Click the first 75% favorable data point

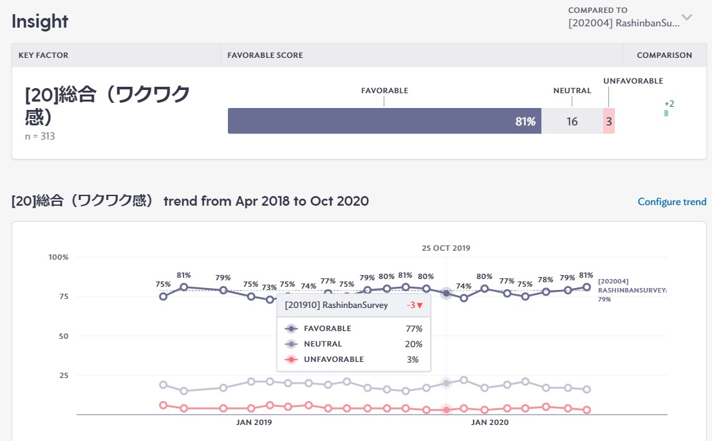(x=163, y=296)
